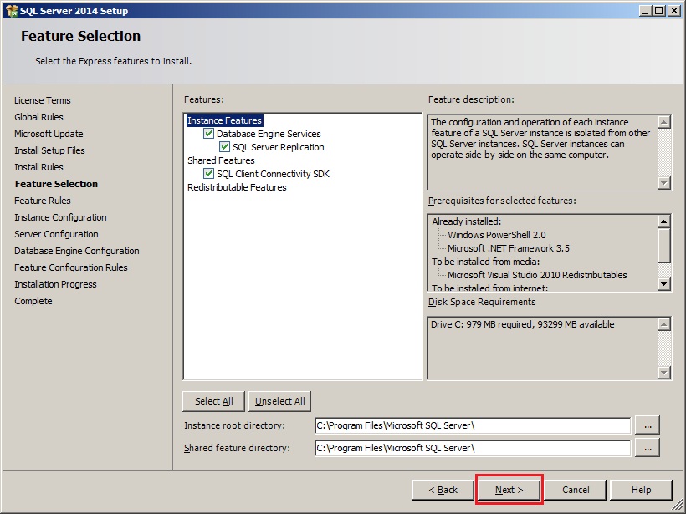Image resolution: width=686 pixels, height=514 pixels.
Task: Click Feature Rules step
Action: click(x=43, y=201)
